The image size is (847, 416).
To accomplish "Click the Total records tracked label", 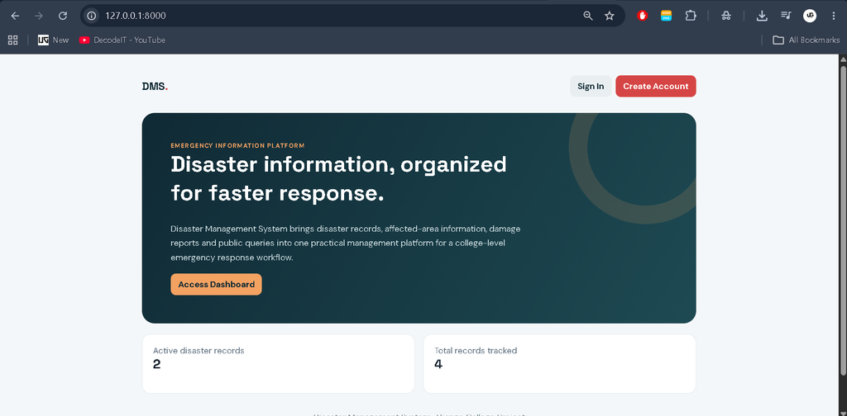I will 476,350.
